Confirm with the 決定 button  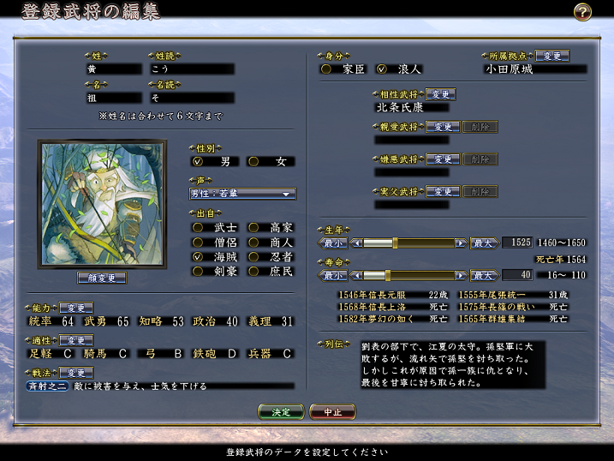[281, 411]
